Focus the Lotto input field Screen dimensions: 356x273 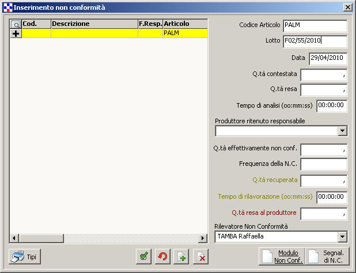click(315, 41)
